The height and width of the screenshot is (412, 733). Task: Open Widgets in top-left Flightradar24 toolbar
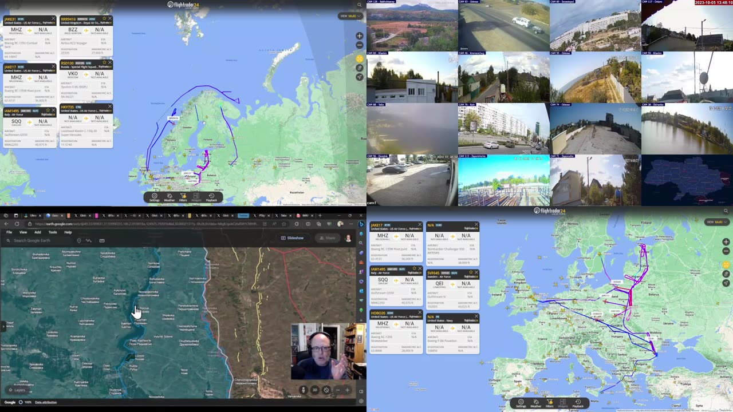[196, 197]
